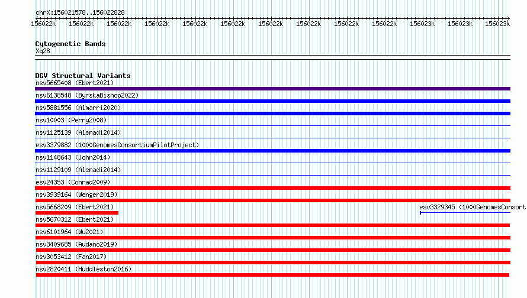Open nsv5668209 (Ebert2021) variant label

click(75, 207)
